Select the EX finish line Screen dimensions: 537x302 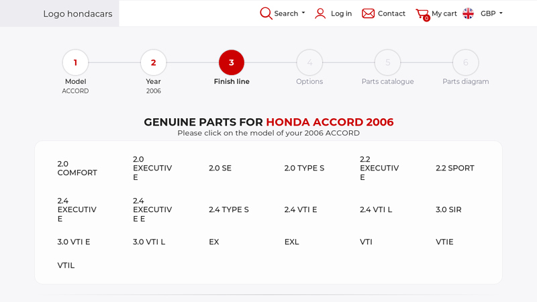pos(214,242)
